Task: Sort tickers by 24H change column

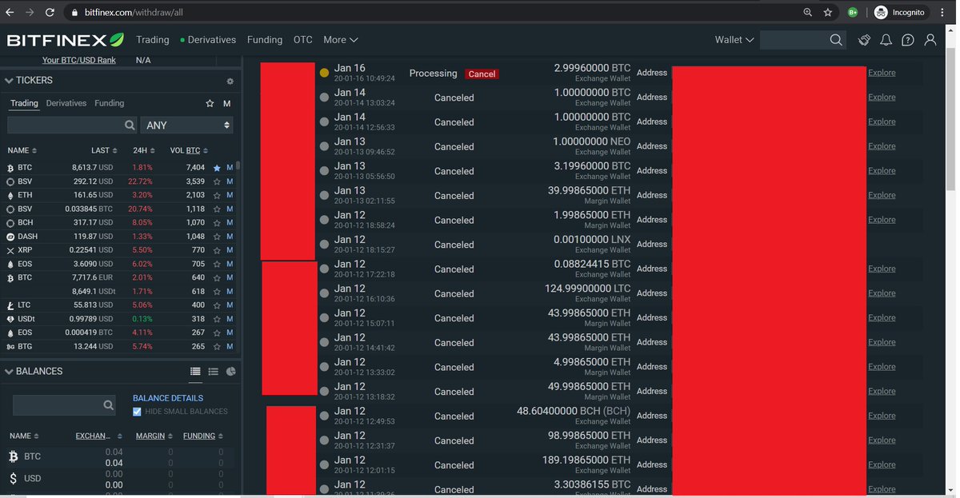Action: (x=143, y=151)
